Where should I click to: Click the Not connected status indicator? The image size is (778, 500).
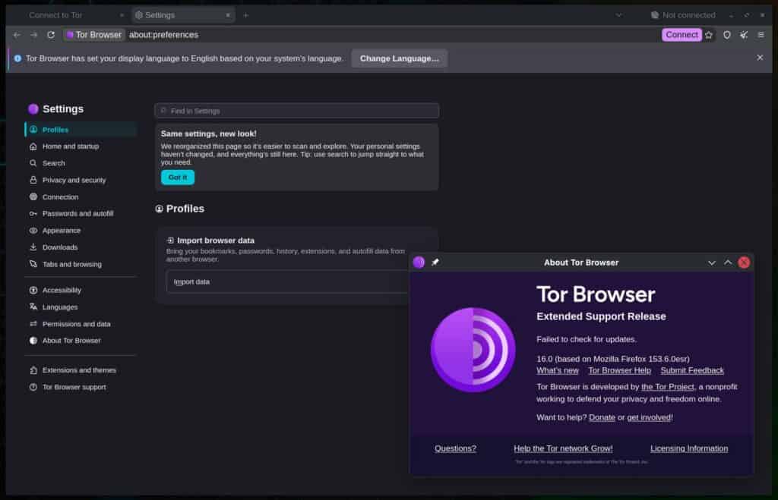pos(683,15)
